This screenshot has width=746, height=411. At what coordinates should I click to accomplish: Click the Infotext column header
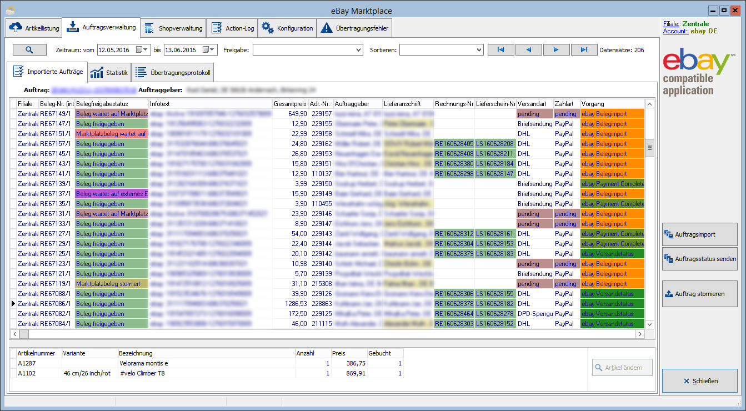[210, 104]
